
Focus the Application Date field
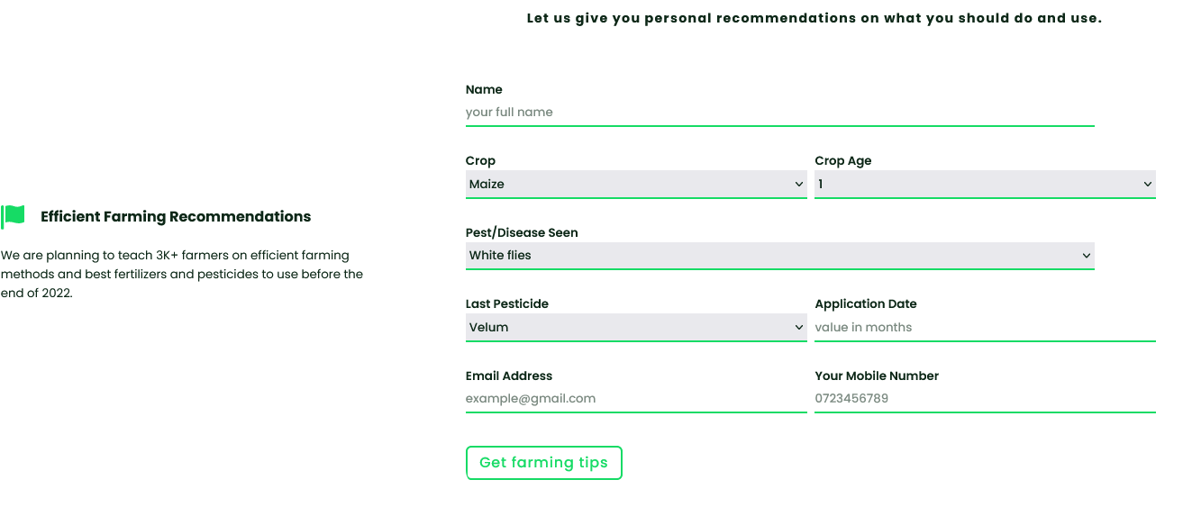[984, 328]
